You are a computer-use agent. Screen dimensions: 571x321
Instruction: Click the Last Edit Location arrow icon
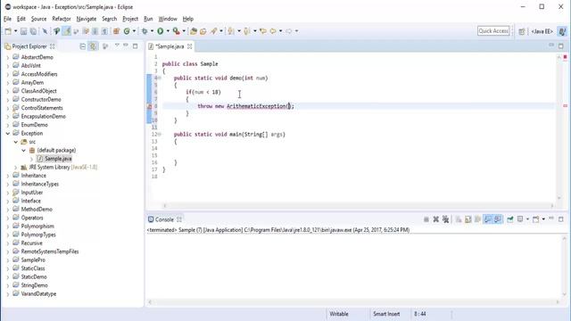[263, 31]
